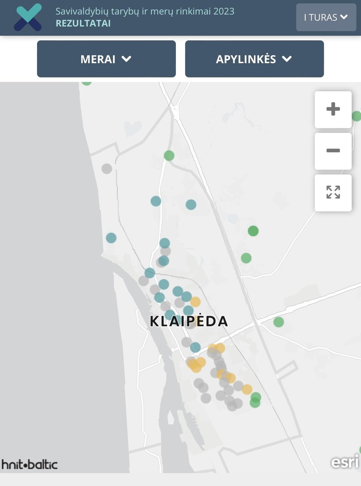Image resolution: width=361 pixels, height=486 pixels.
Task: Click the REZULTATAI header title
Action: pos(83,23)
